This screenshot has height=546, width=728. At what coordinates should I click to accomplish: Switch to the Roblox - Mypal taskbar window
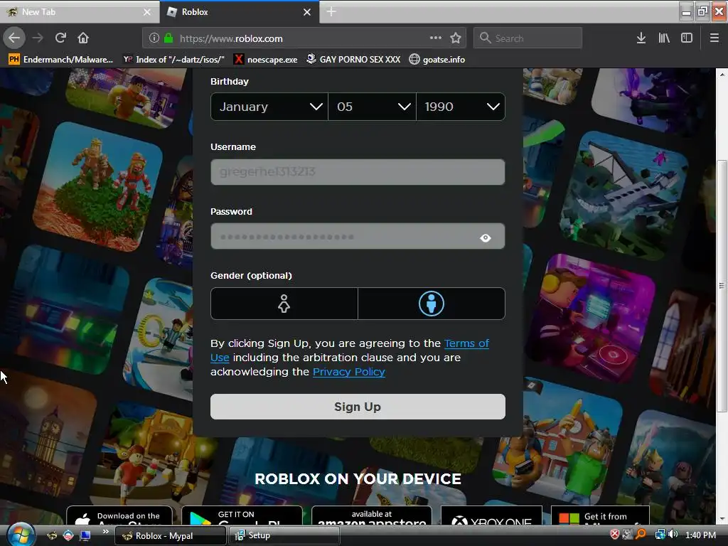click(x=170, y=536)
